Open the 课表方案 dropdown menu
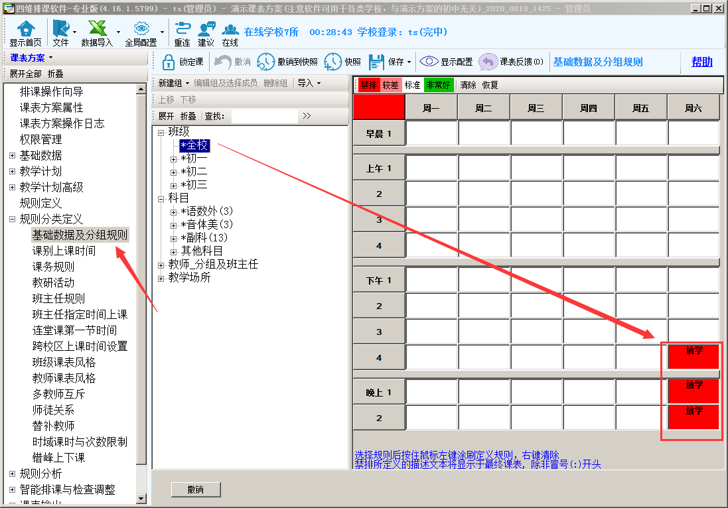Screen dimensions: 728x508 click(x=40, y=58)
